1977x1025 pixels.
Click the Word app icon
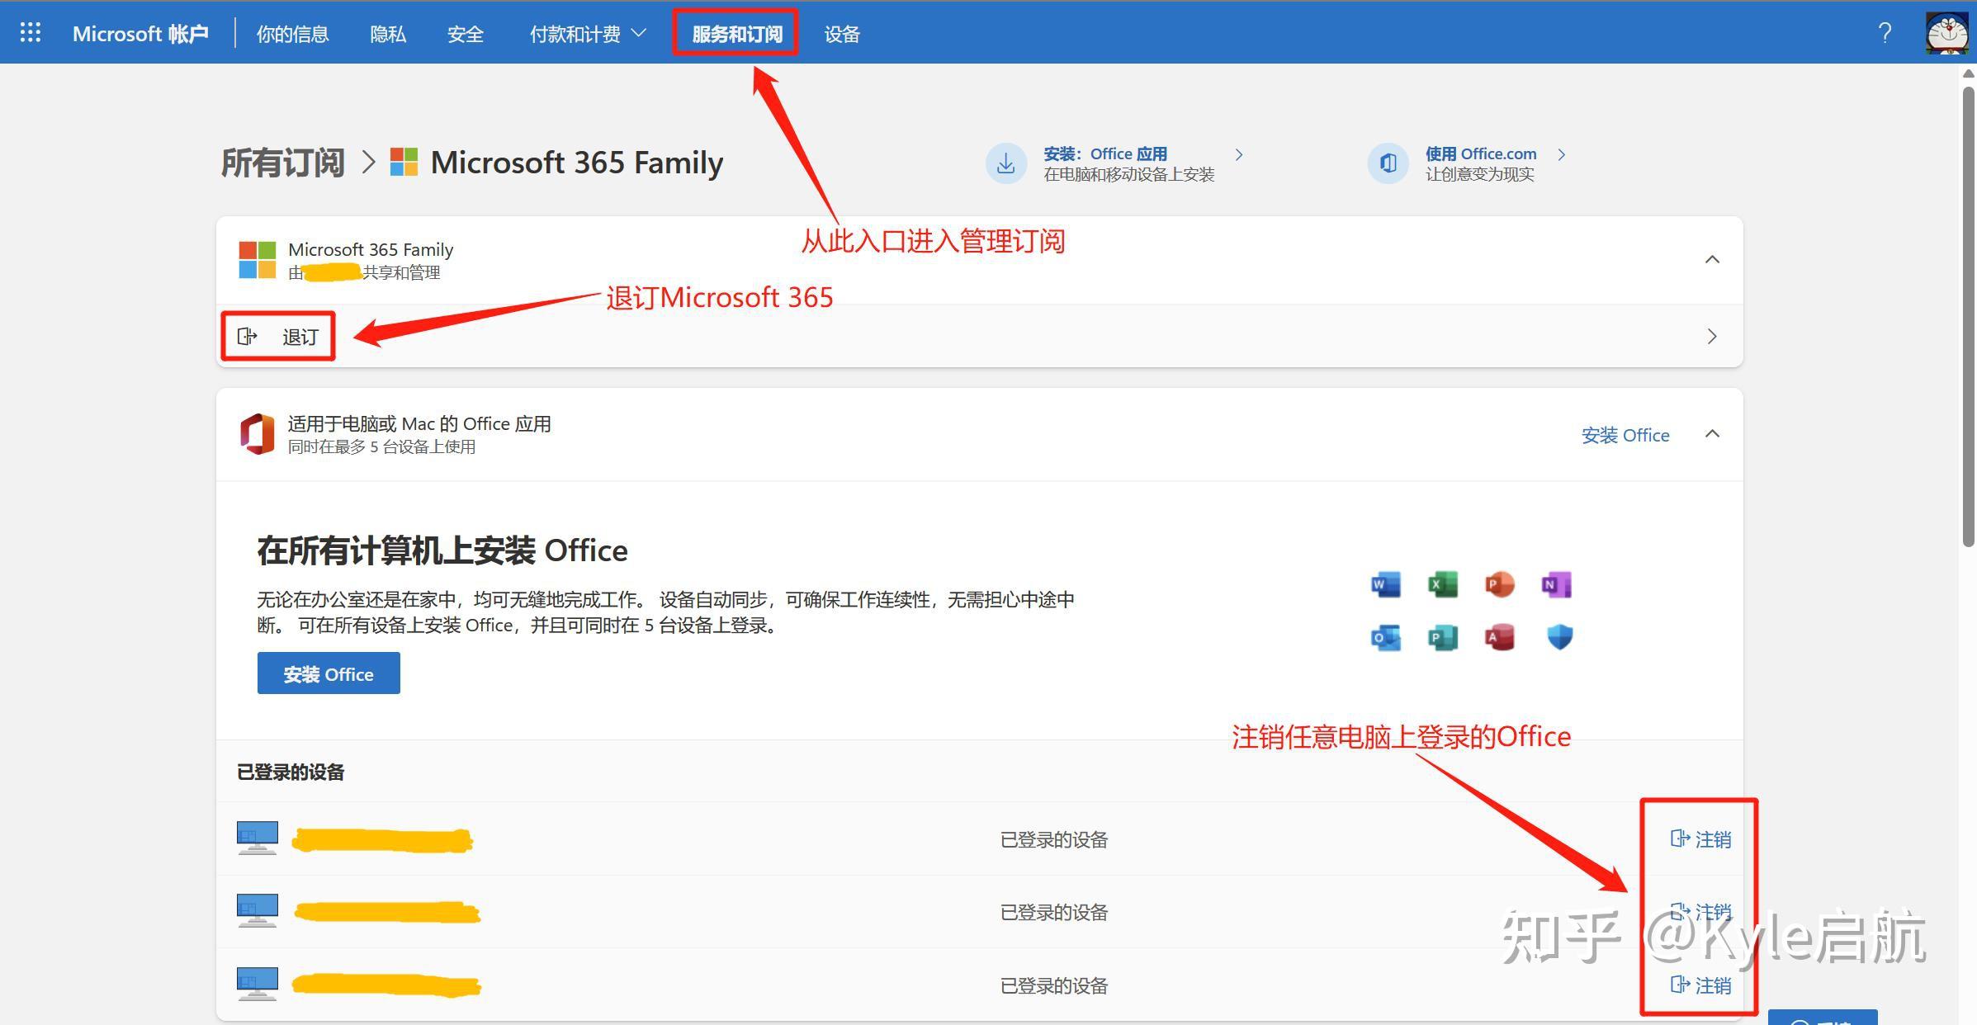coord(1385,584)
